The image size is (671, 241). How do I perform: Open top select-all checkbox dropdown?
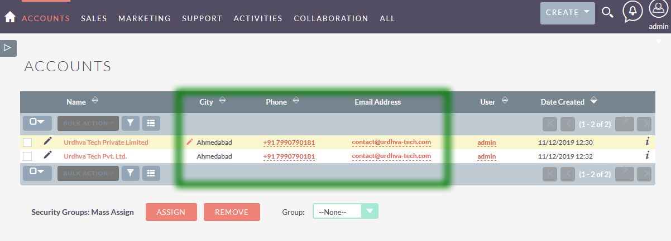click(37, 122)
